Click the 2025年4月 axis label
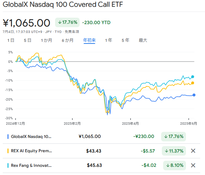The image size is (205, 175). pos(130,123)
